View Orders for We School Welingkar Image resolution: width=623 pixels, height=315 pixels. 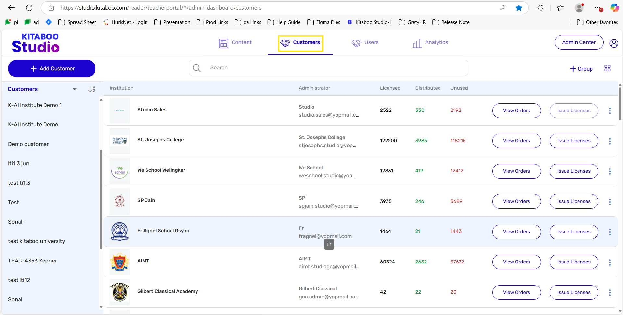516,171
